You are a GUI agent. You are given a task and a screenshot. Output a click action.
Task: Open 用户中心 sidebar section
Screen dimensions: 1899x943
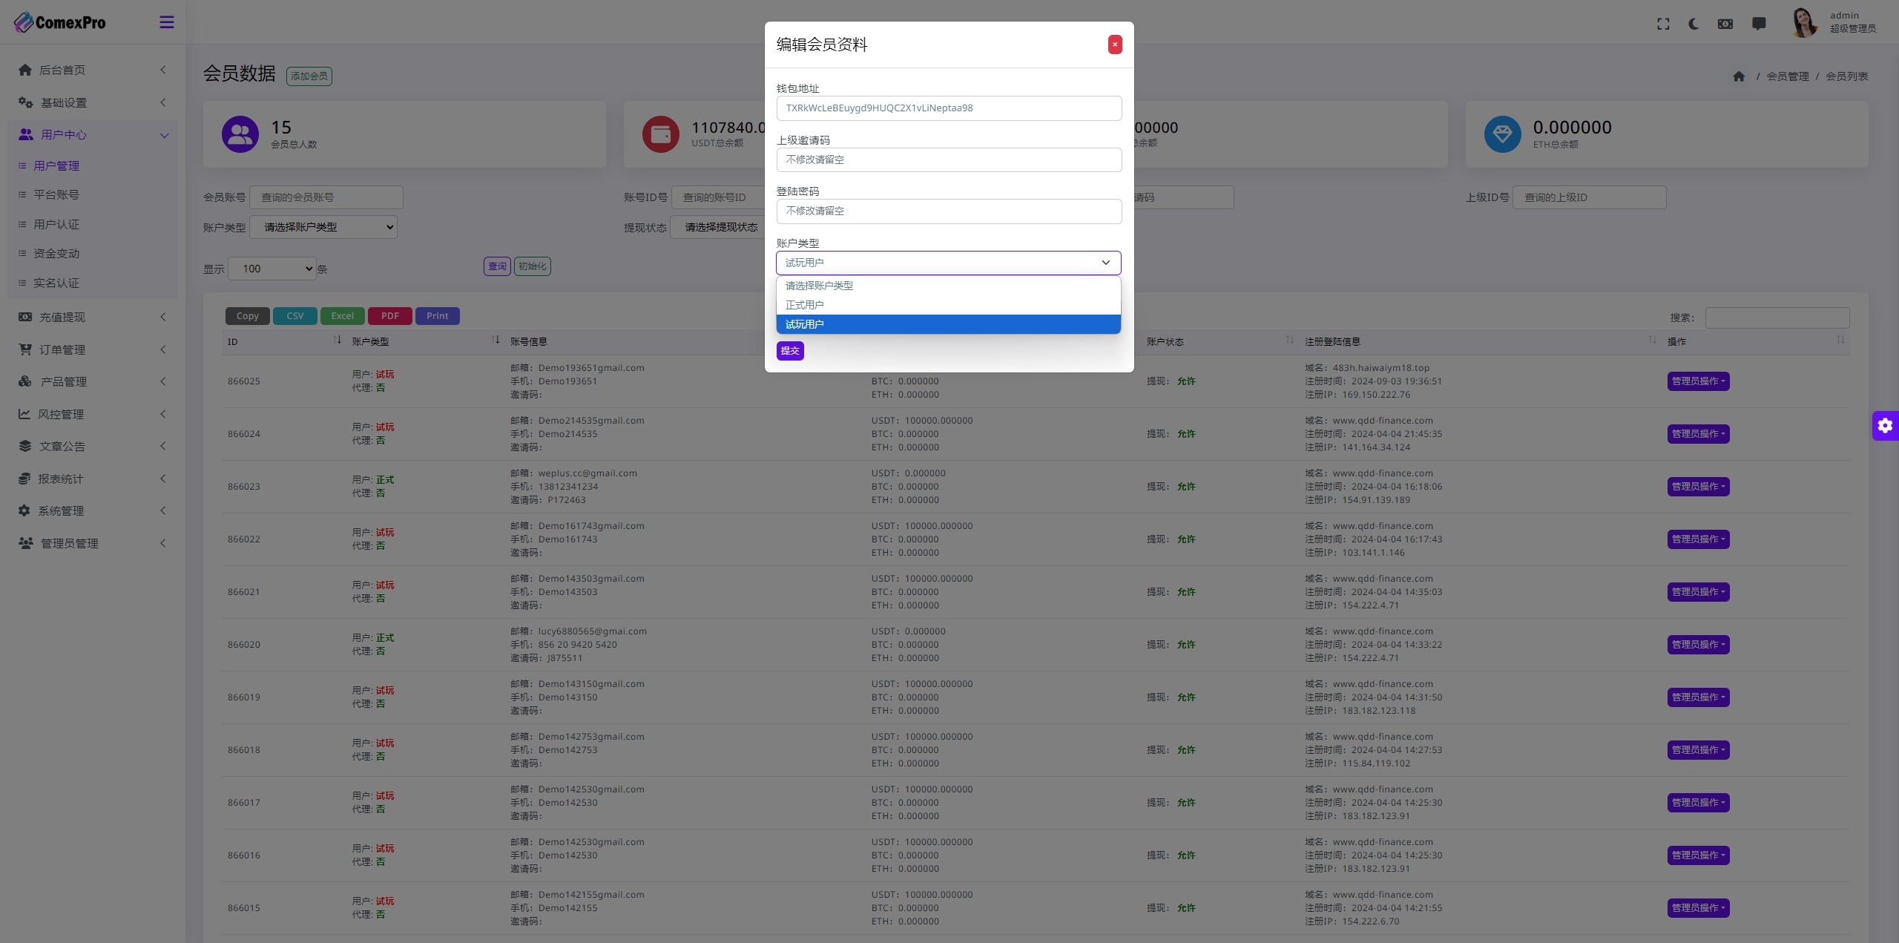(90, 134)
